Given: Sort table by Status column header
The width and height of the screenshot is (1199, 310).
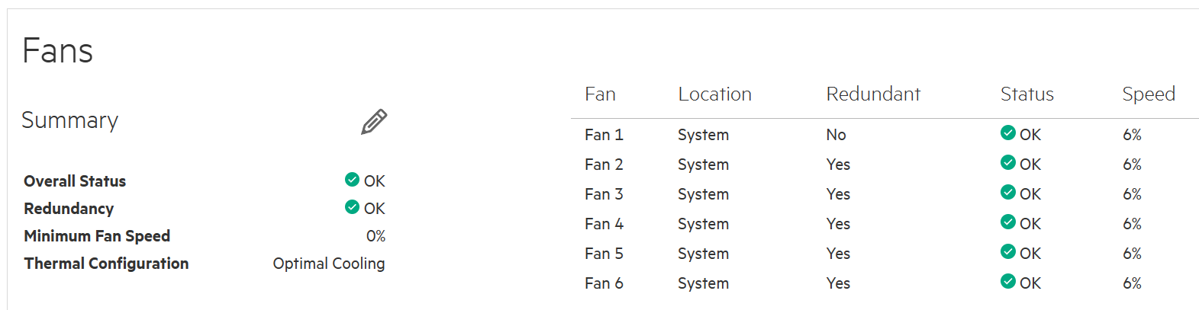Looking at the screenshot, I should [x=1027, y=94].
